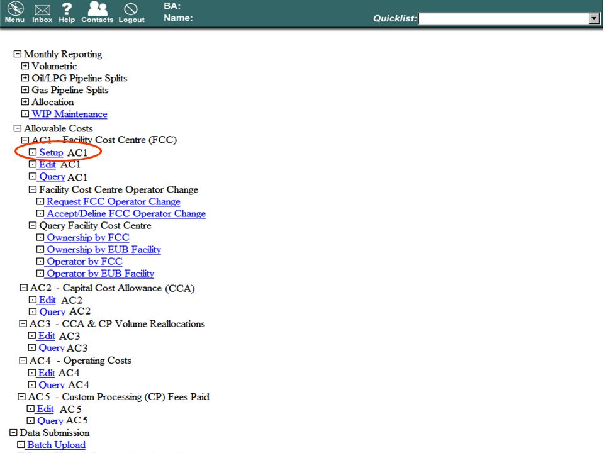
Task: Click the Setup AC1 link
Action: (x=51, y=152)
